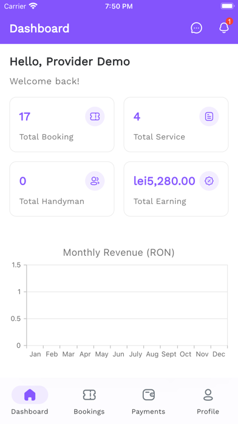Image resolution: width=238 pixels, height=424 pixels.
Task: Tap the 'May' axis label
Action: (101, 355)
